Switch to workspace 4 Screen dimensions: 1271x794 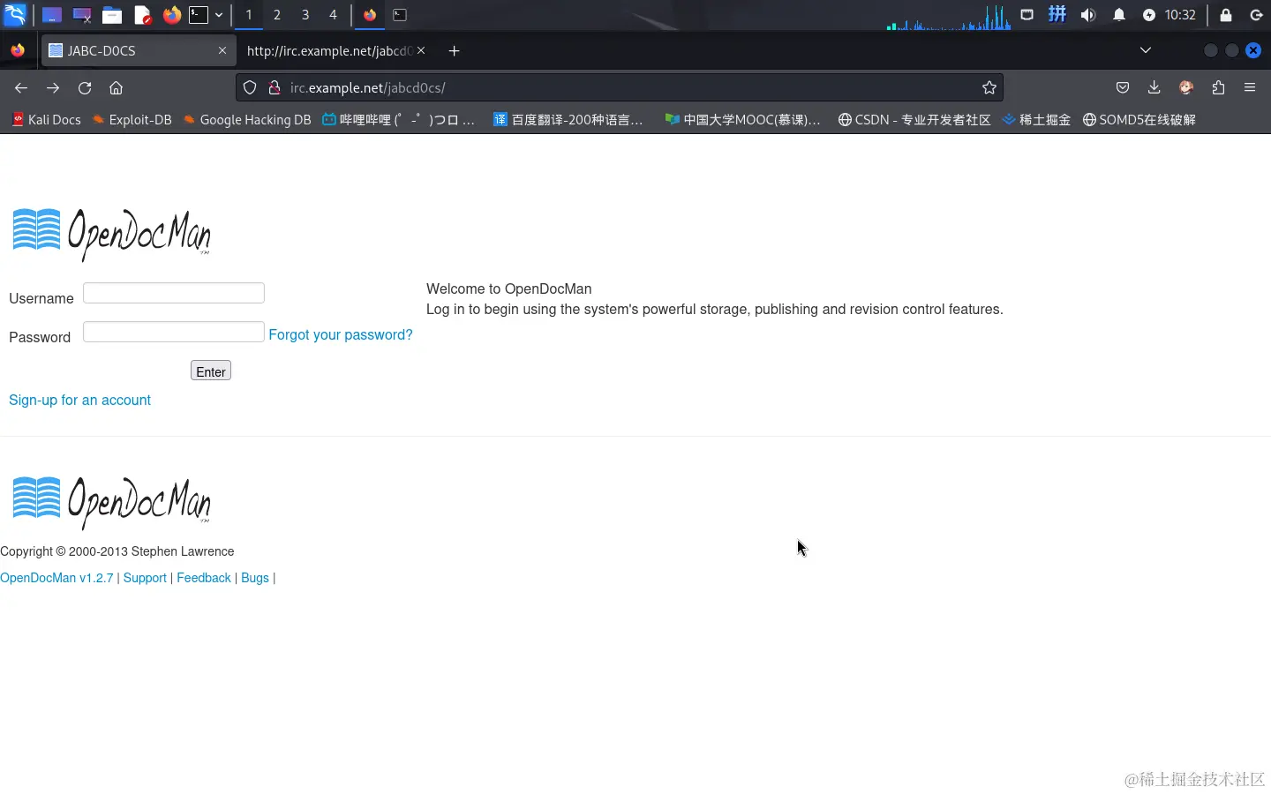pos(333,15)
